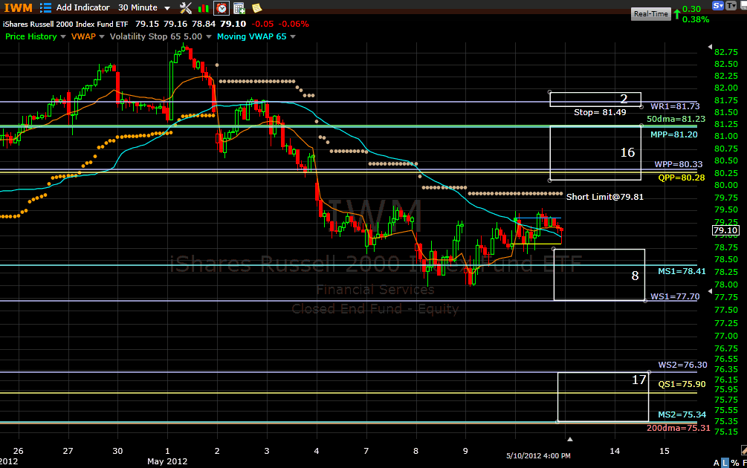Image resolution: width=747 pixels, height=468 pixels.
Task: Click the low price value 78.84
Action: pyautogui.click(x=204, y=24)
